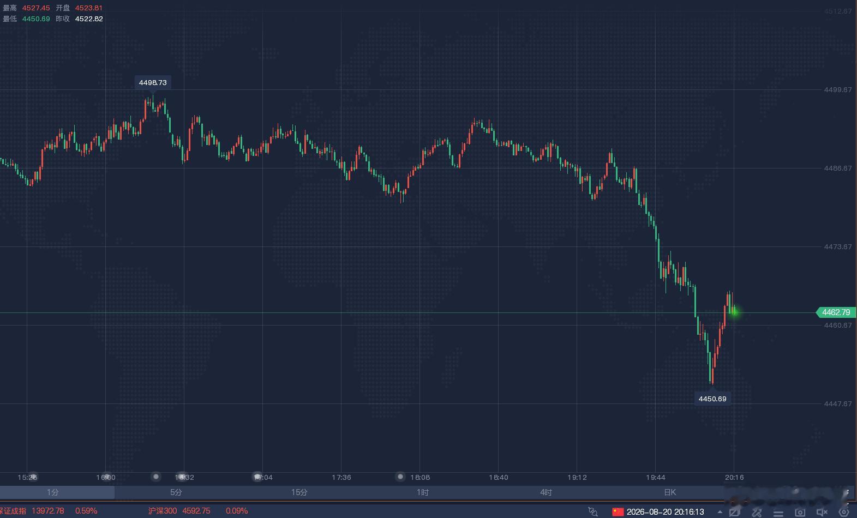Open the drawing tools icon
857x518 pixels.
click(757, 512)
